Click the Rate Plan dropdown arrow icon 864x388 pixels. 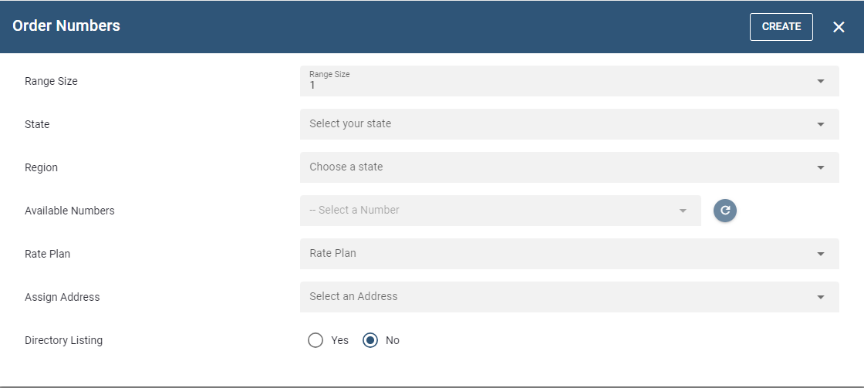[x=821, y=254]
